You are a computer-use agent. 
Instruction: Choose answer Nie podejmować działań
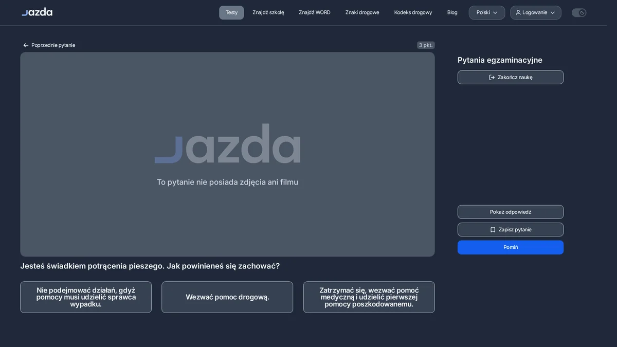pyautogui.click(x=86, y=297)
